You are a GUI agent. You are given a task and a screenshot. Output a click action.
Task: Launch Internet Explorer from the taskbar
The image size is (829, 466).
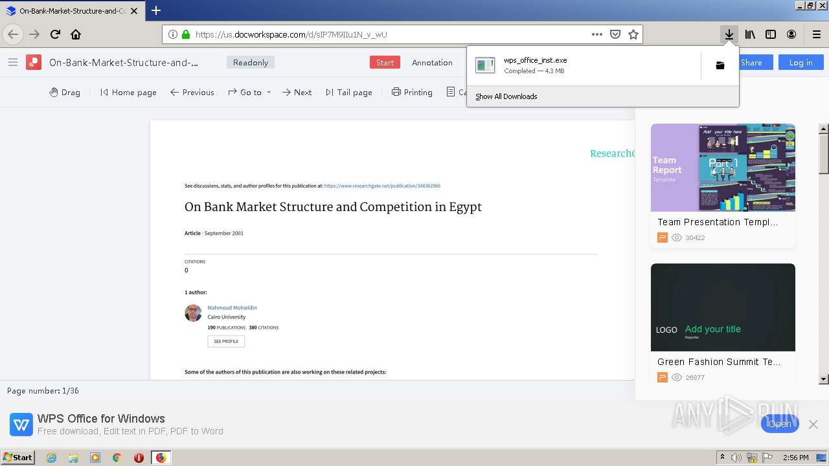pos(51,458)
